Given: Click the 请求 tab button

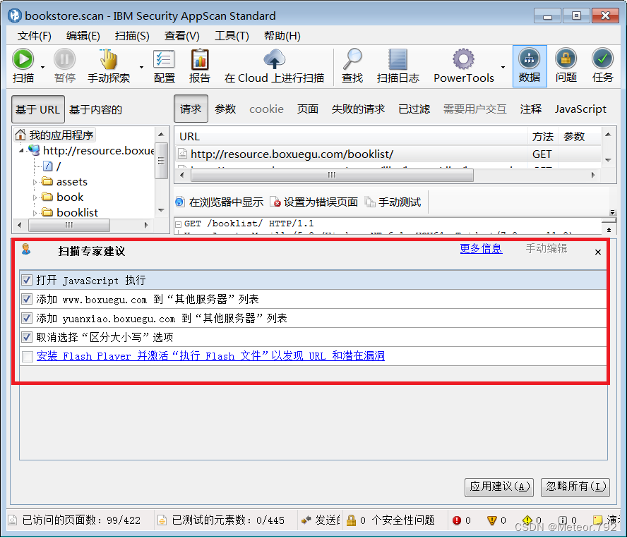Looking at the screenshot, I should tap(191, 109).
